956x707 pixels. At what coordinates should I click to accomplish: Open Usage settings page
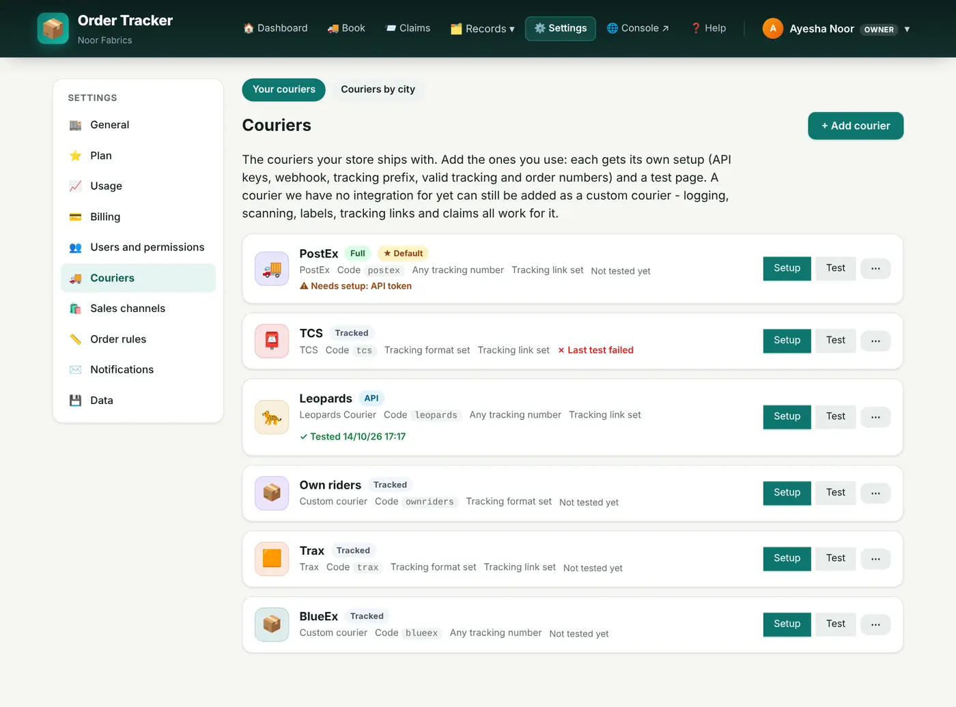click(138, 186)
